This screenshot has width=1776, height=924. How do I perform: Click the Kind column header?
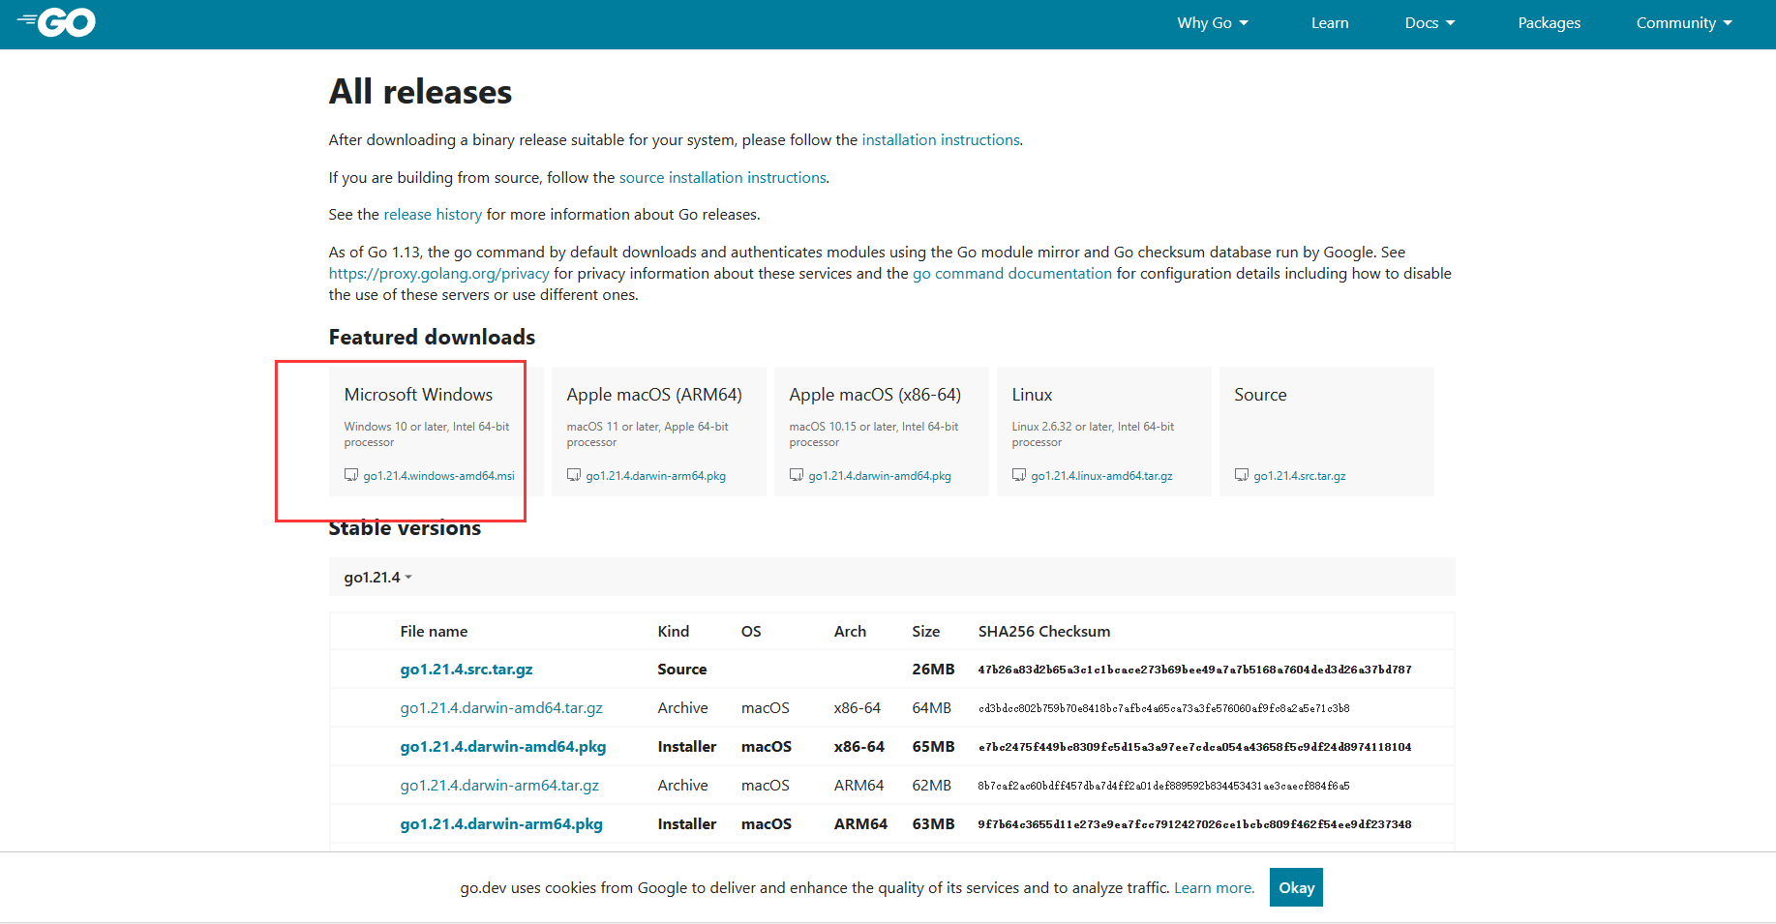[x=674, y=632]
